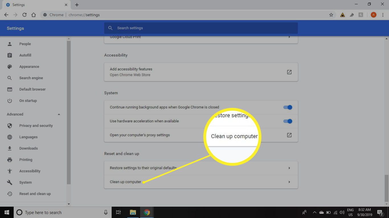This screenshot has height=218, width=389.
Task: Click the Printing printer icon
Action: [10, 160]
